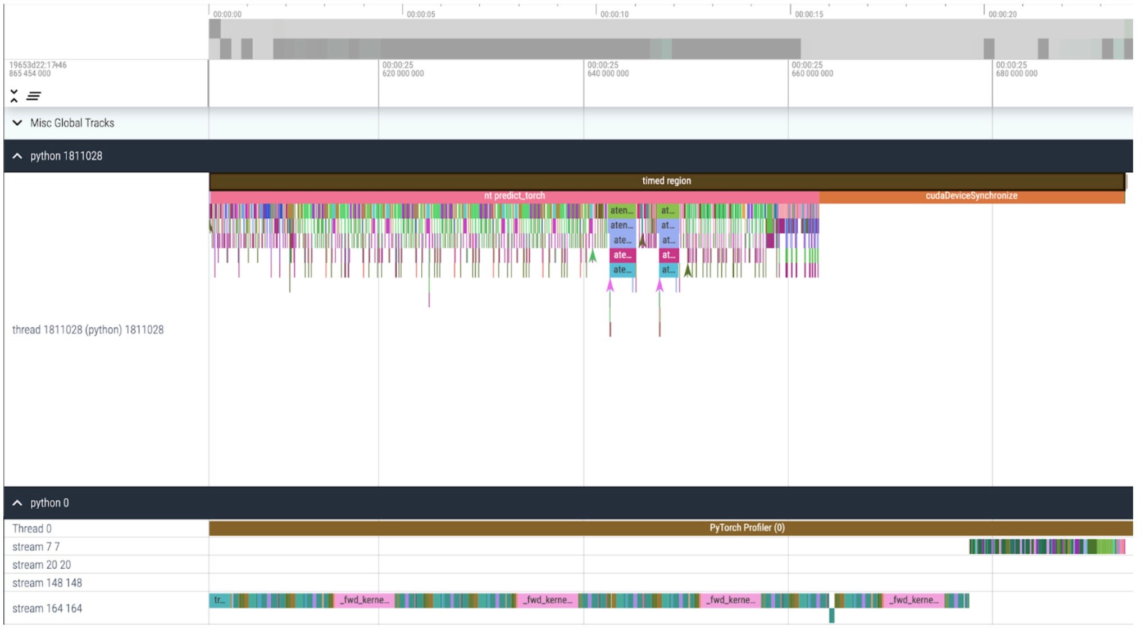Click the track list options icon
Viewport: 1146px width, 630px height.
34,96
